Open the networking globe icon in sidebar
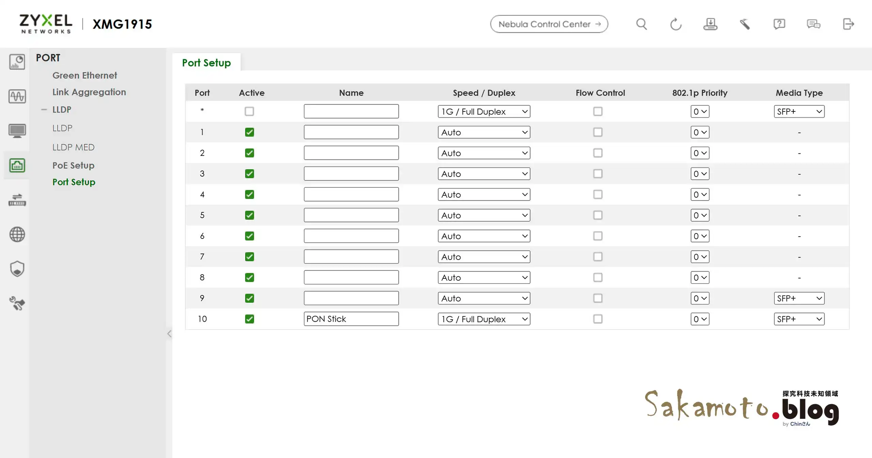The image size is (872, 458). tap(17, 234)
